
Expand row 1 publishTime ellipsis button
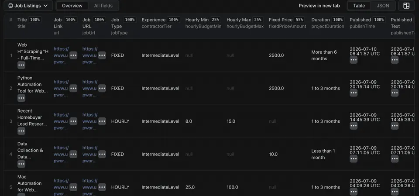tap(354, 60)
